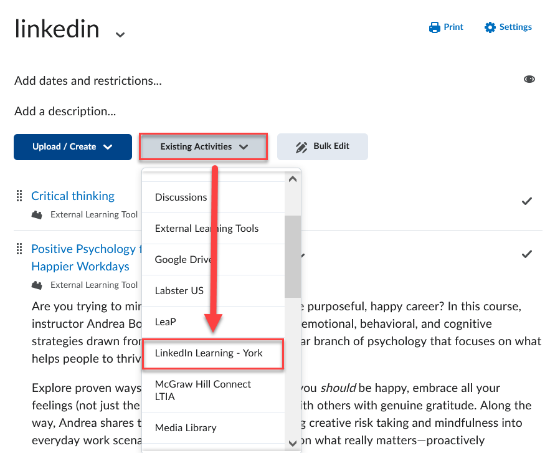
Task: Click the Print icon
Action: [x=434, y=27]
